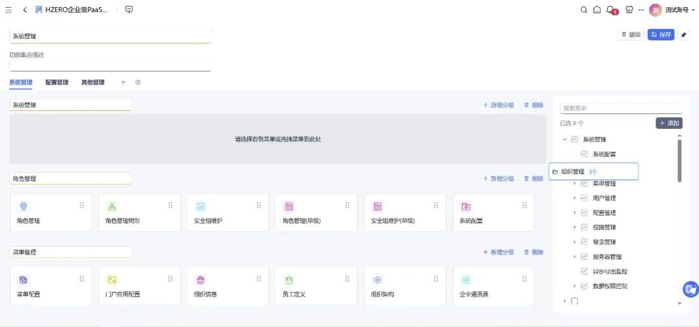
Task: Click the pin icon beside 保存
Action: 683,35
